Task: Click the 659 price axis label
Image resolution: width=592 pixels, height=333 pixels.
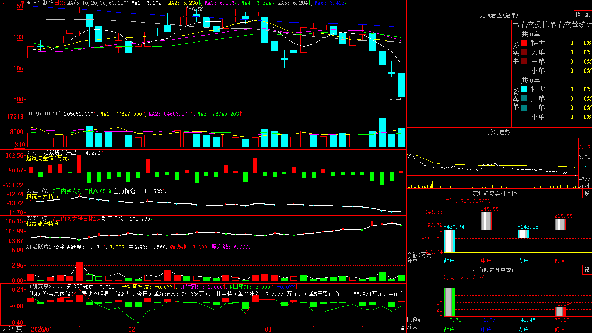Action: (18, 6)
